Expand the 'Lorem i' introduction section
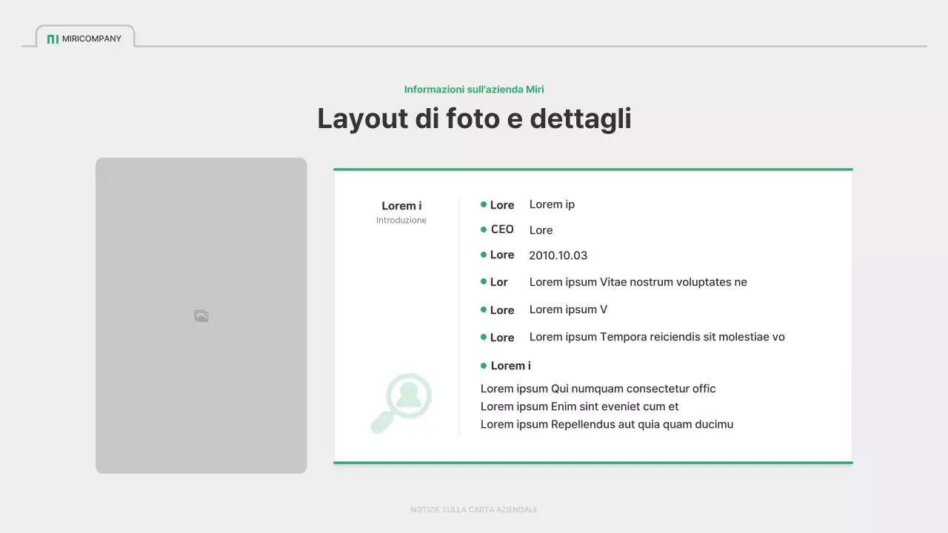Image resolution: width=948 pixels, height=533 pixels. (x=401, y=206)
